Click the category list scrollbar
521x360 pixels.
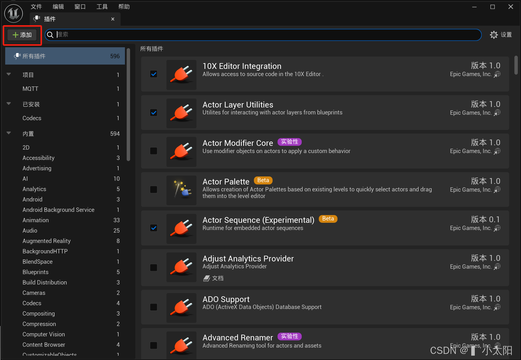(128, 105)
